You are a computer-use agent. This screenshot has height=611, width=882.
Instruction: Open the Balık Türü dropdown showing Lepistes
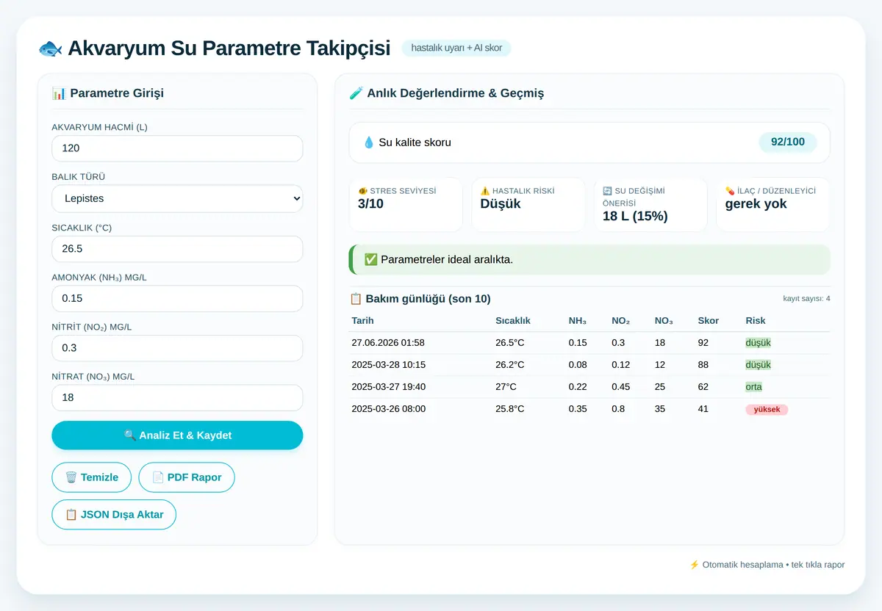click(177, 198)
